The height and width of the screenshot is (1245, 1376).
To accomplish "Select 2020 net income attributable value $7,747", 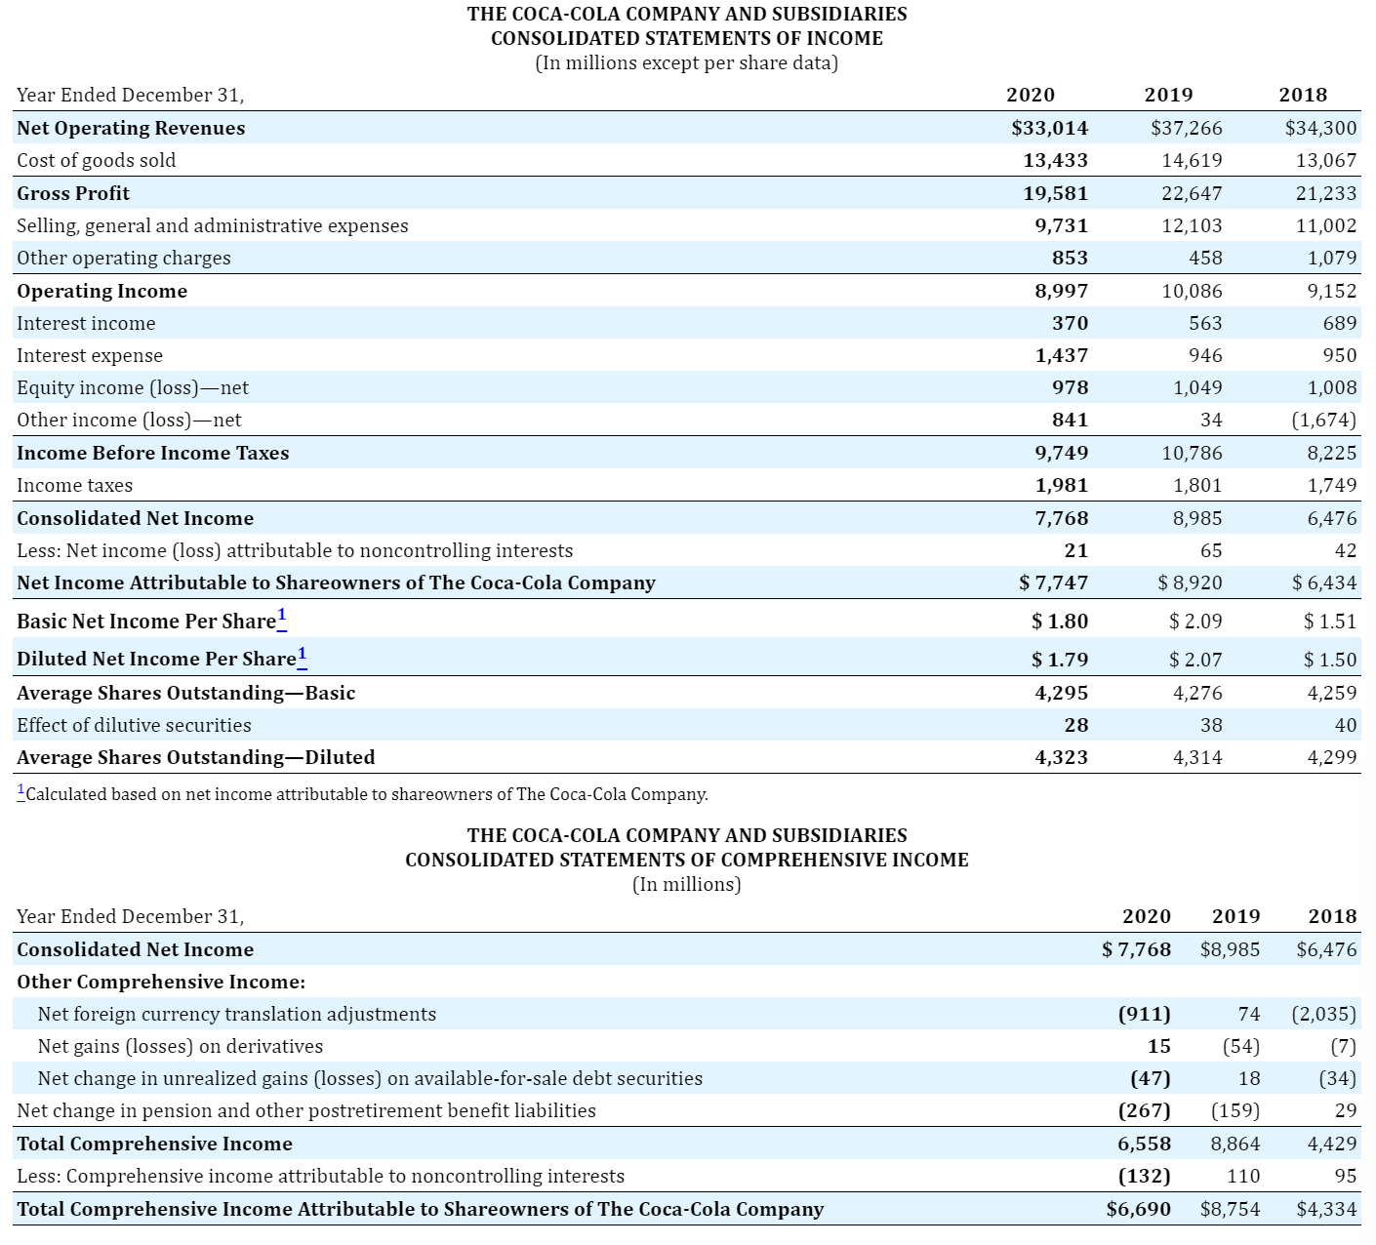I will click(x=1054, y=582).
